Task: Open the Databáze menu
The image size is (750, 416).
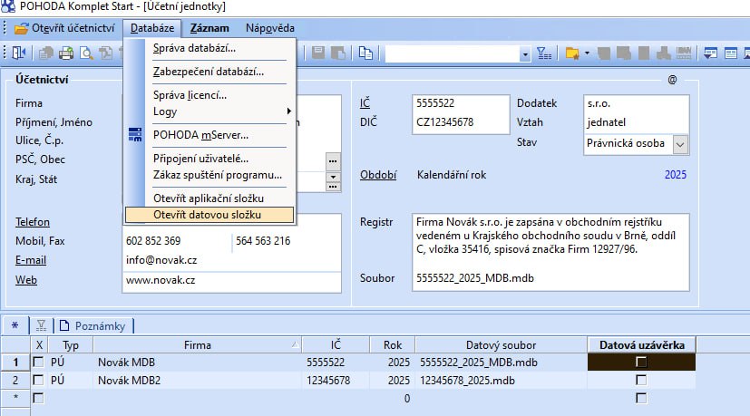Action: 152,28
